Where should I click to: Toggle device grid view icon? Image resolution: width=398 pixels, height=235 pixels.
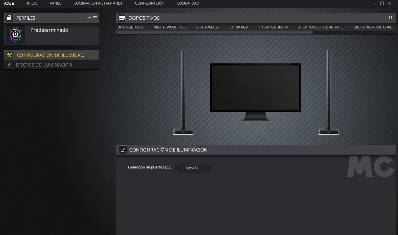(x=390, y=18)
